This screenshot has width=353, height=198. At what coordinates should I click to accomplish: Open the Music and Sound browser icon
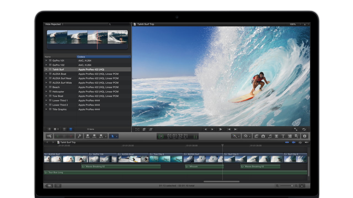pos(270,136)
